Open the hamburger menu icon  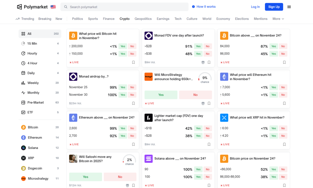(x=289, y=7)
